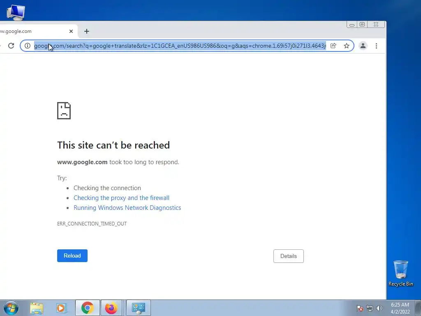Screen dimensions: 421x316
Task: Reload the page with the toolbar refresh icon
Action: [x=11, y=46]
